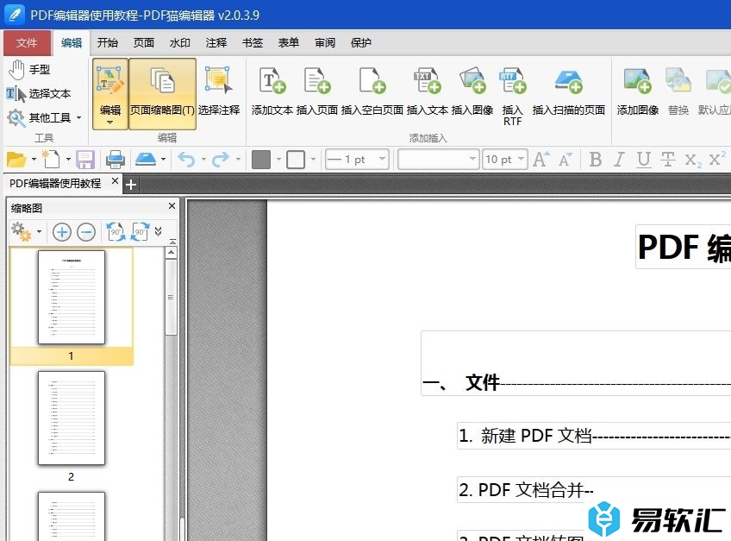Click the redo arrow
The image size is (731, 541).
pos(221,160)
